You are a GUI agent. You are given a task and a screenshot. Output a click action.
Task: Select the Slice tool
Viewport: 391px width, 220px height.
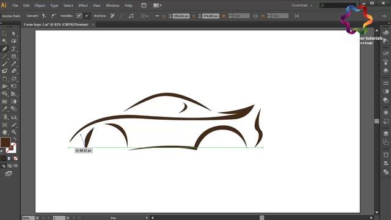click(14, 125)
